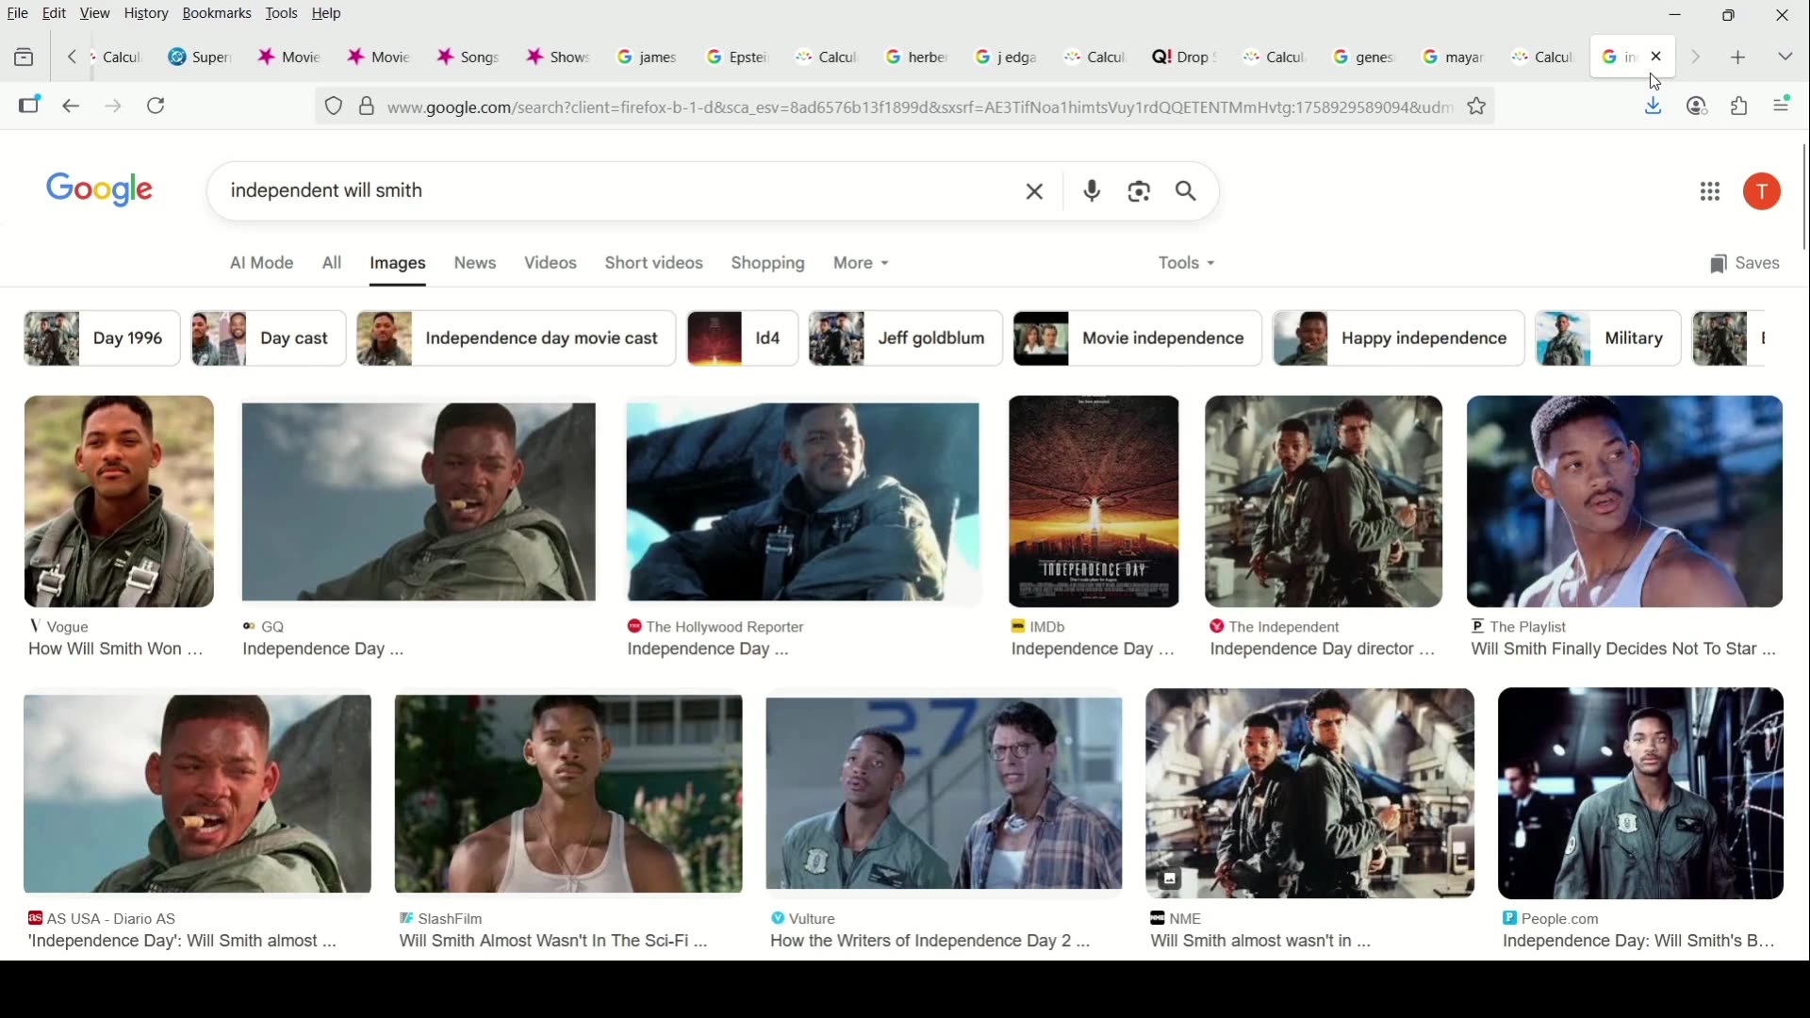Click the magnifier search submit icon
This screenshot has height=1018, width=1810.
1188,192
